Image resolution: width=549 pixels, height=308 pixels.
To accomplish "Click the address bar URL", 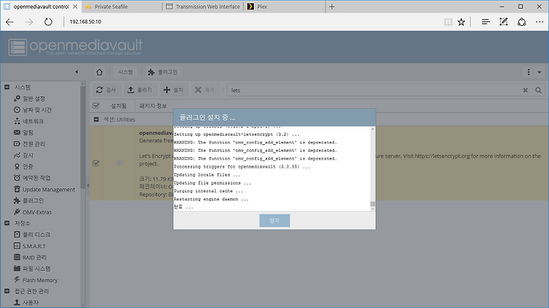I will tap(85, 21).
